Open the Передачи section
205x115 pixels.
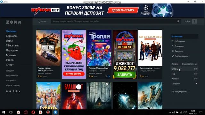12,50
